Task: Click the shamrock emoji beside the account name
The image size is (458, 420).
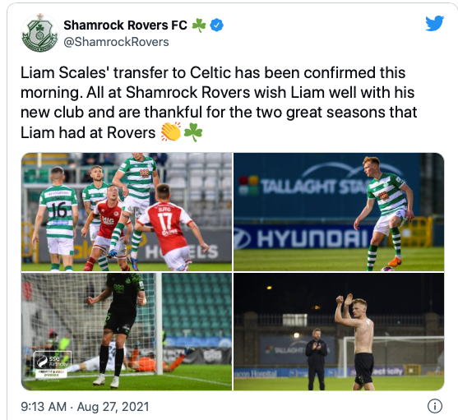Action: [x=199, y=25]
